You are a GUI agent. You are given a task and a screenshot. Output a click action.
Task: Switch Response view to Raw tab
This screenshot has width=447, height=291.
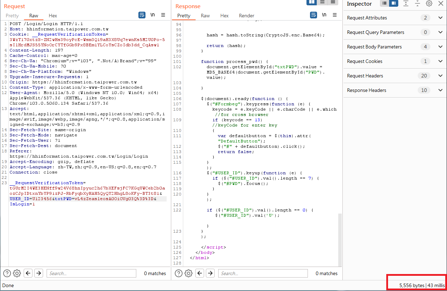pos(205,16)
